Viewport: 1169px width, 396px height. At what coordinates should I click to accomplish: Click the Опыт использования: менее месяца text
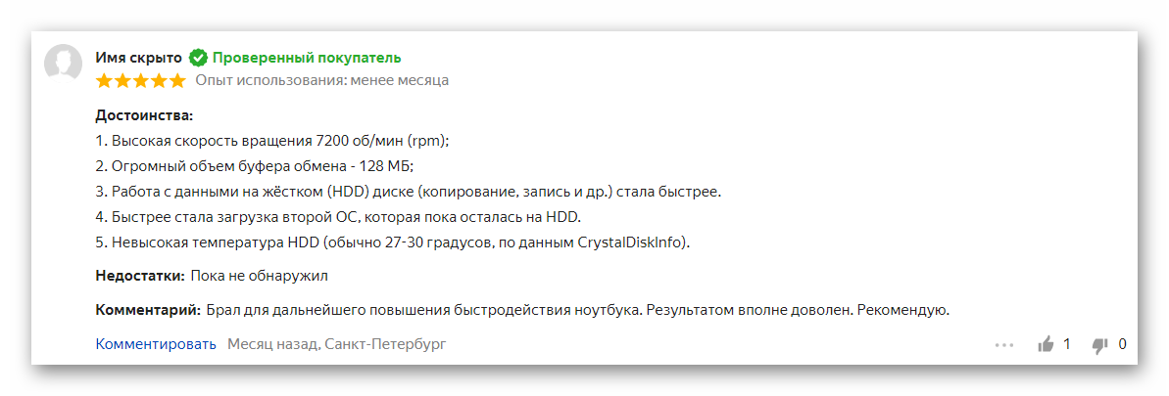tap(321, 80)
